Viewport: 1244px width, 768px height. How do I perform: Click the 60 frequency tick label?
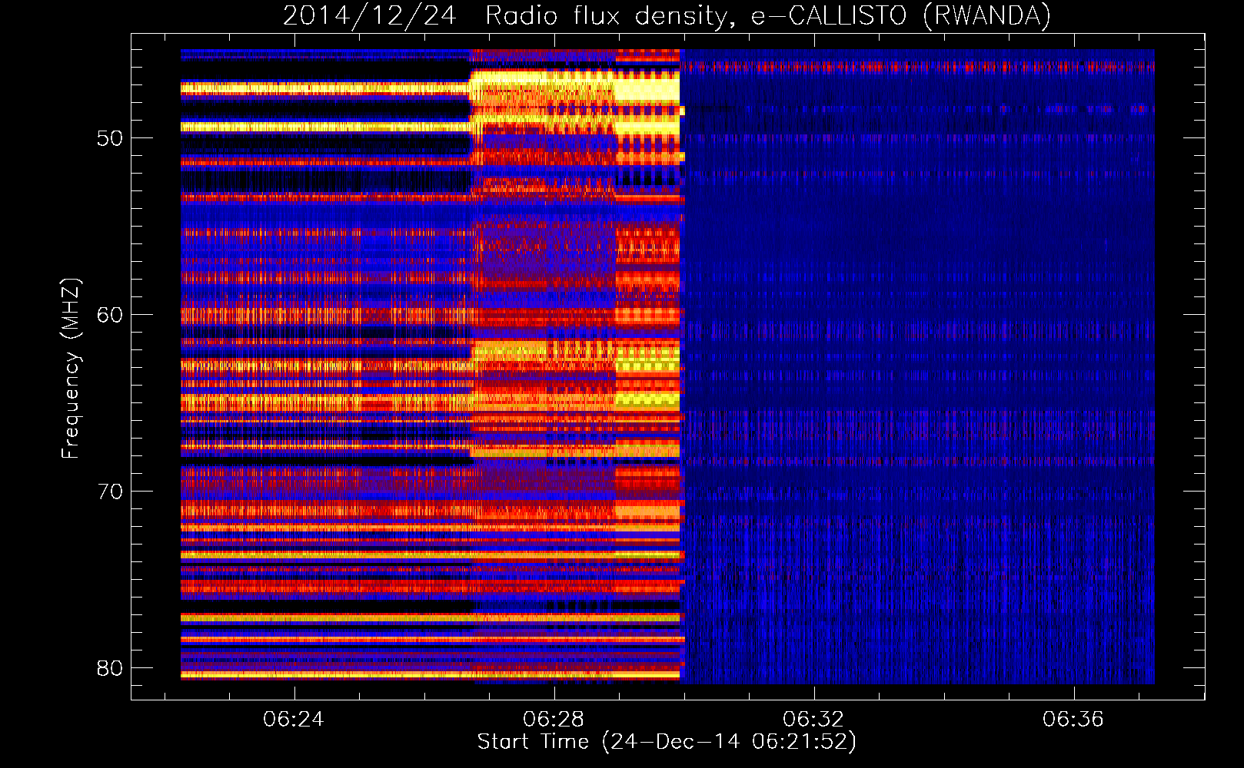click(x=110, y=315)
